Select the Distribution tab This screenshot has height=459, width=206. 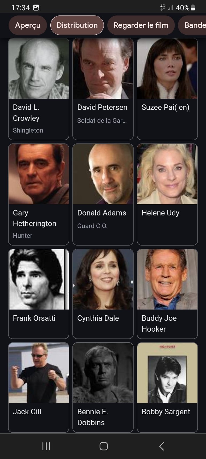coord(77,25)
